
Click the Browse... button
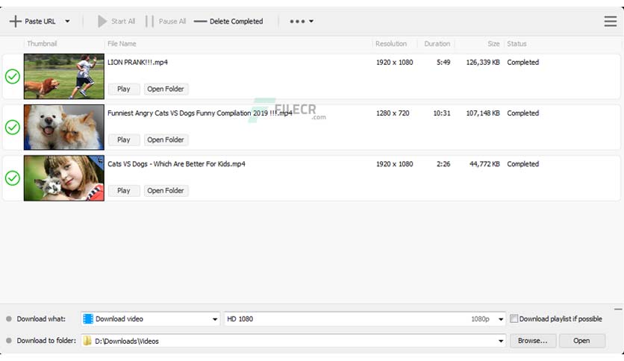[x=532, y=341]
